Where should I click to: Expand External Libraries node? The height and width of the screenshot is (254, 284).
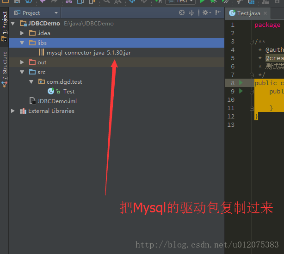click(12, 111)
